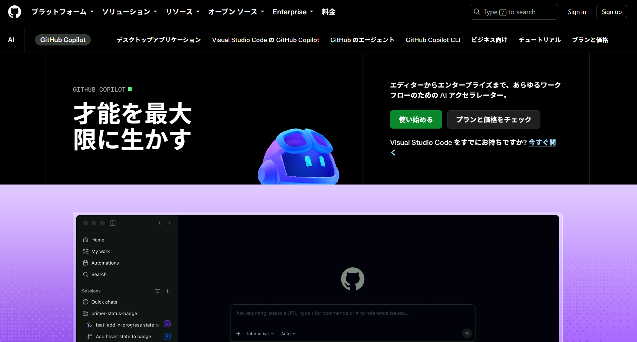
Task: Click the send arrow button in prompt box
Action: 467,334
